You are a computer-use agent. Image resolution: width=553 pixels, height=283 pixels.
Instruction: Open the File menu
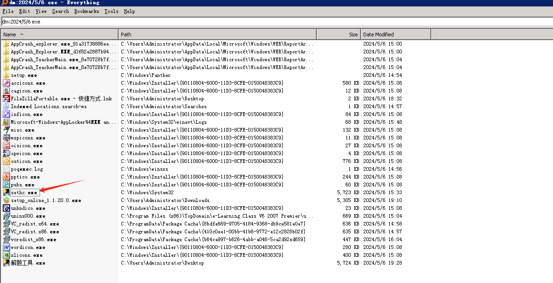tap(8, 11)
